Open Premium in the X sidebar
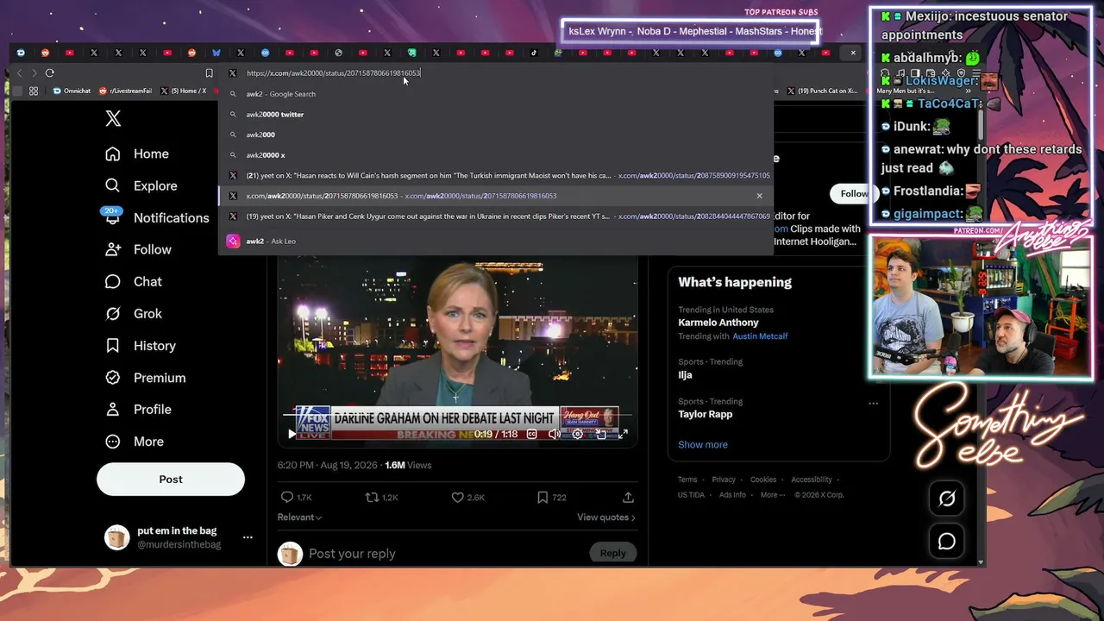1104x621 pixels. pos(145,377)
